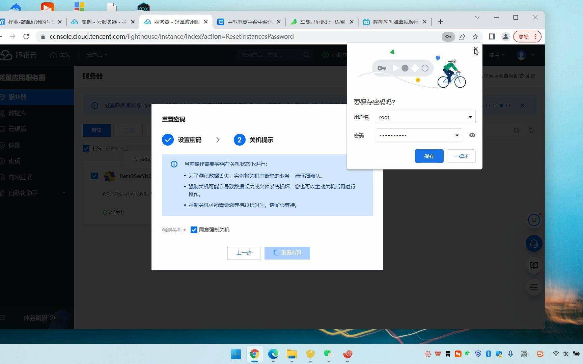The height and width of the screenshot is (364, 583).
Task: Switch to 实例 - 云服务器 tab
Action: point(103,22)
